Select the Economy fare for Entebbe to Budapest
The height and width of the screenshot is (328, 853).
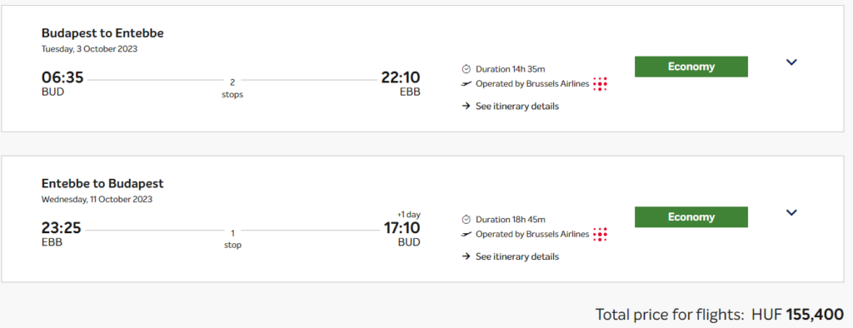point(691,217)
